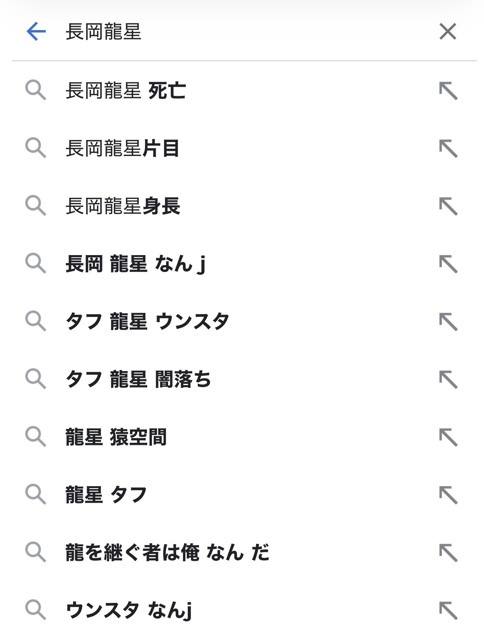The height and width of the screenshot is (641, 484).
Task: Insert 長岡龍星片目 using its arrow icon
Action: [x=448, y=148]
